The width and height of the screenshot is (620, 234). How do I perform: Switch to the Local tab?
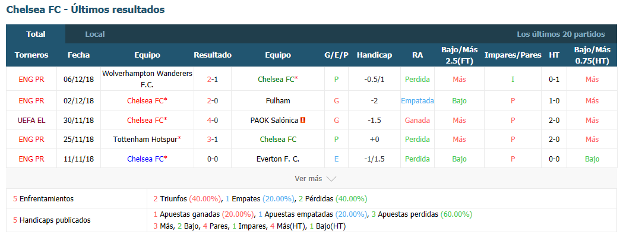pyautogui.click(x=95, y=34)
